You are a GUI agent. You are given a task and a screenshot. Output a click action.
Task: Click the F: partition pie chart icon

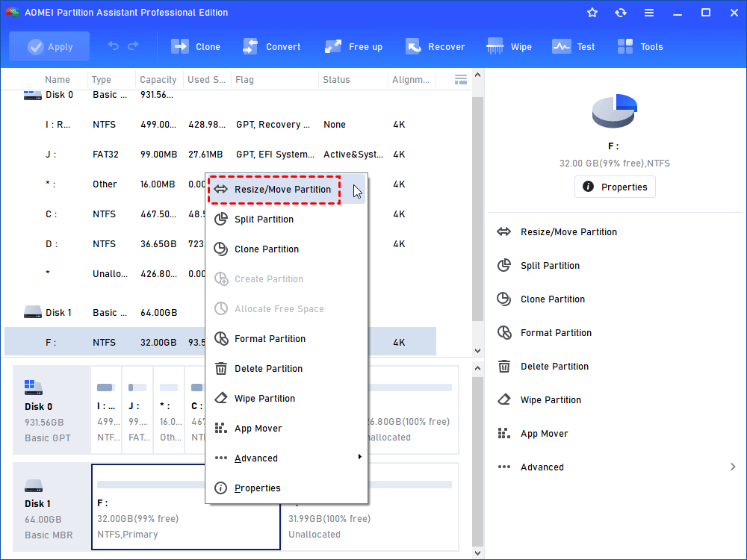(615, 111)
